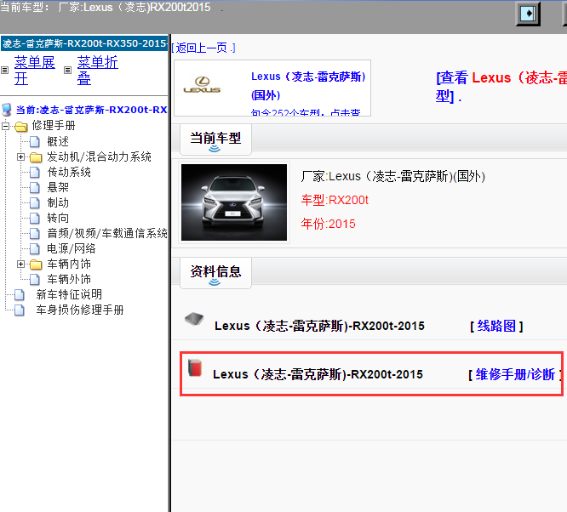567x512 pixels.
Task: Click the page icon next to 制动
Action: click(35, 203)
